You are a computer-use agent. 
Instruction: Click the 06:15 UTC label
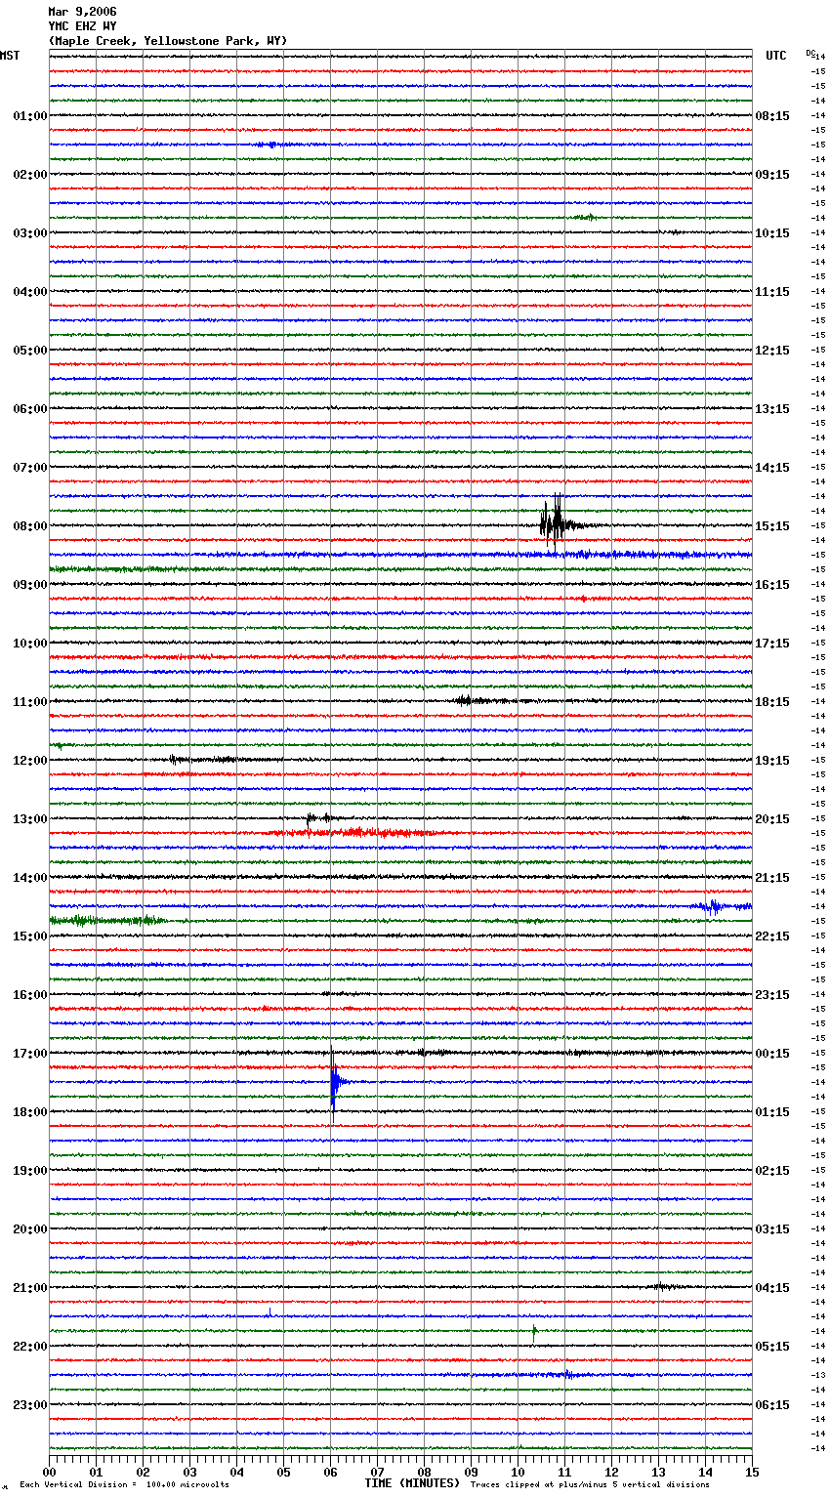[x=772, y=1405]
